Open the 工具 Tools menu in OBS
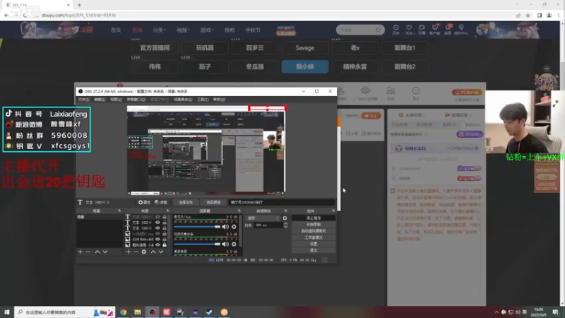 pyautogui.click(x=203, y=100)
